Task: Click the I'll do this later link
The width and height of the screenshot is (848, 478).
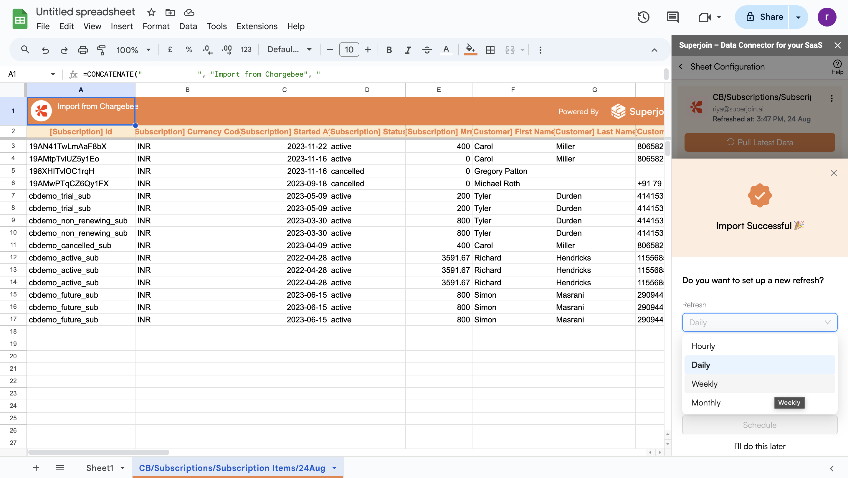Action: (x=759, y=446)
